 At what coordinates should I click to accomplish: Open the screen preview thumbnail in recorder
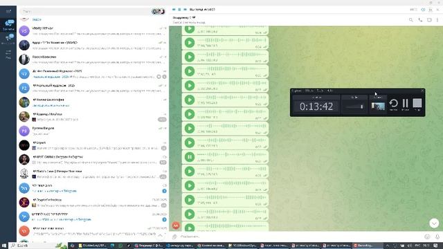click(x=378, y=107)
